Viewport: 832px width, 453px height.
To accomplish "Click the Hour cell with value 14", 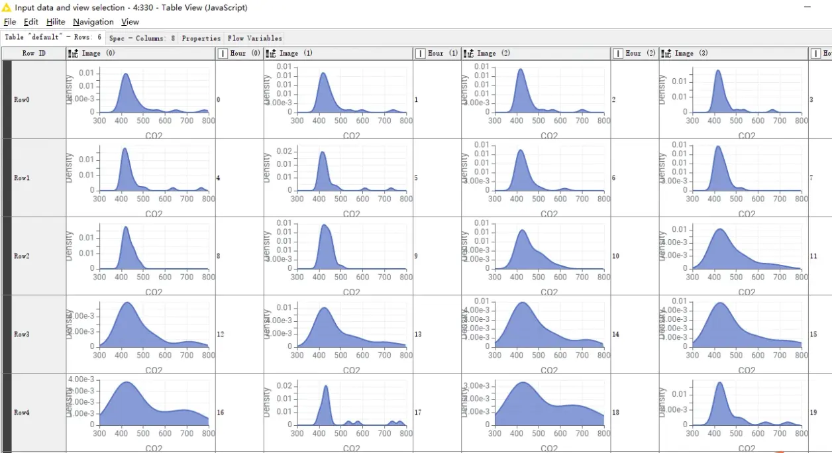I will (x=635, y=334).
